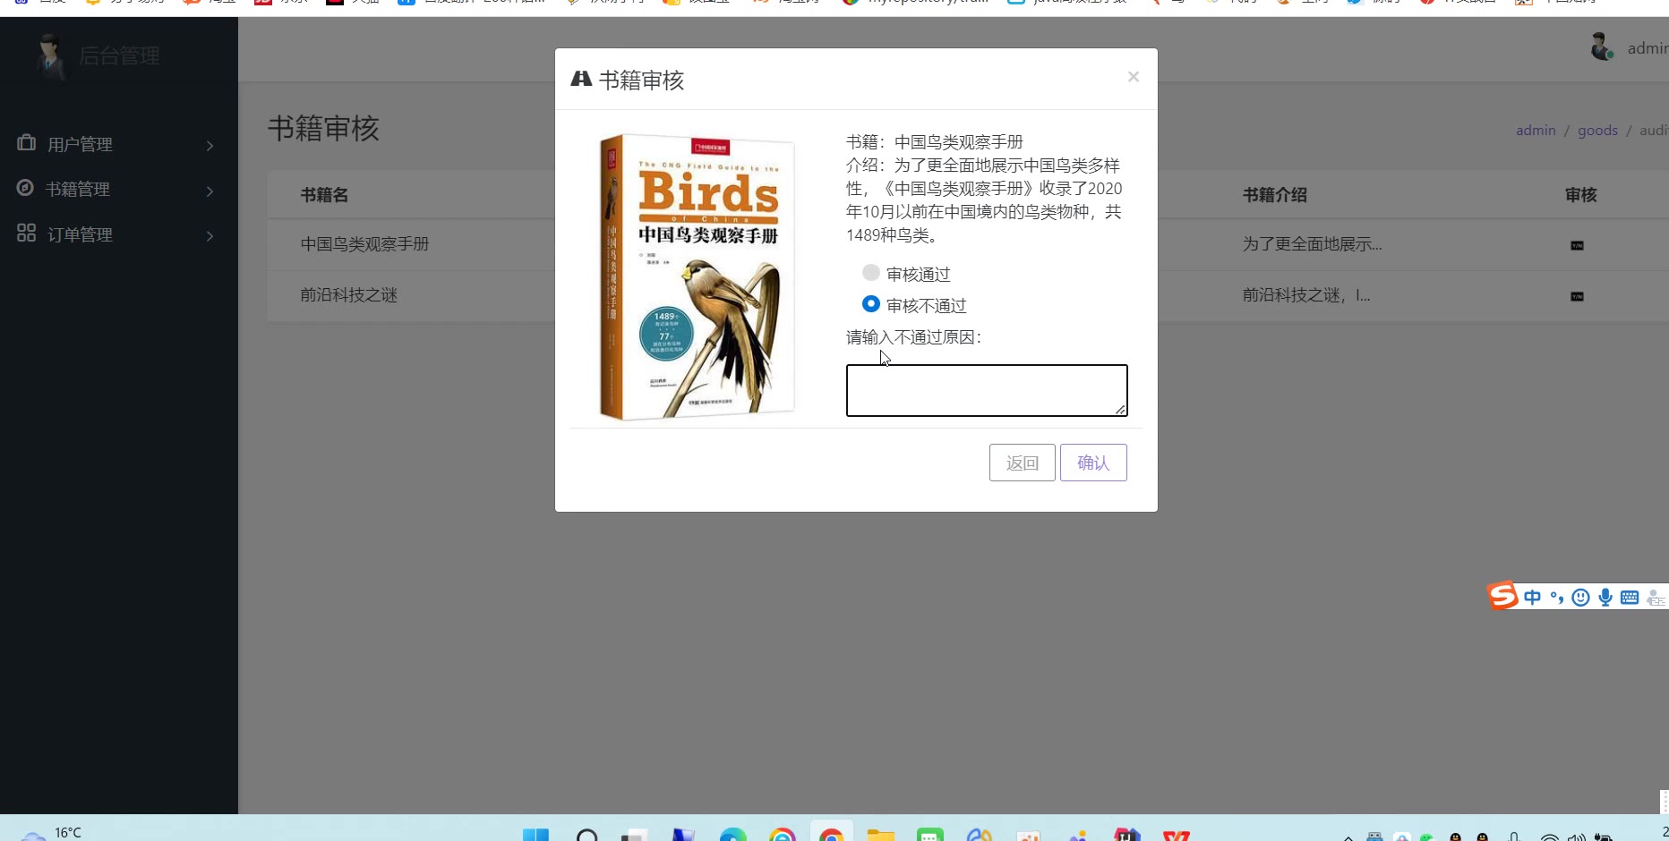
Task: Click the Sogou voice input microphone
Action: pos(1605,598)
